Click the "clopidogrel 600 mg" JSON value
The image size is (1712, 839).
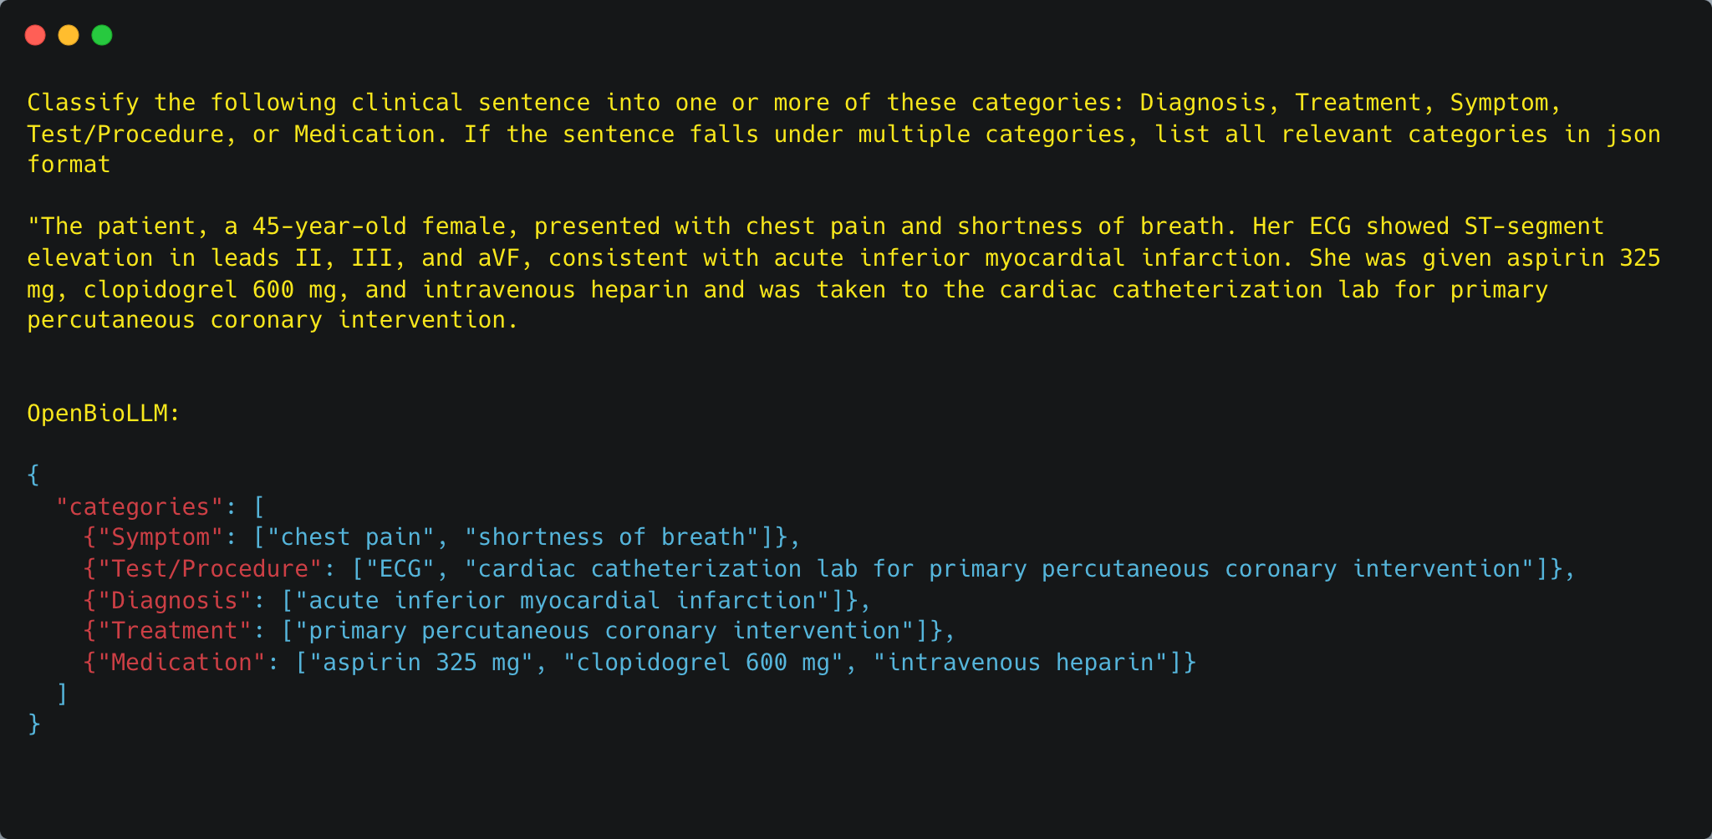[x=703, y=663]
